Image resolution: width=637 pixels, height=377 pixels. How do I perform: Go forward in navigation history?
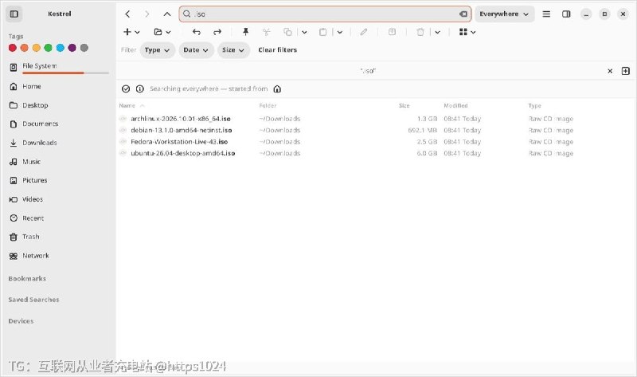tap(147, 14)
